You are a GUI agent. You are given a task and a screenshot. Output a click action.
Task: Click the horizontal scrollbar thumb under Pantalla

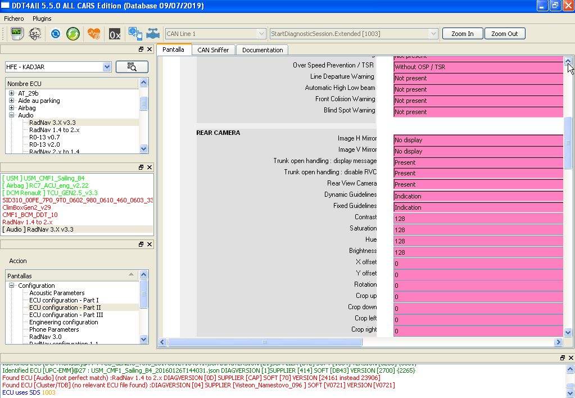coord(265,342)
